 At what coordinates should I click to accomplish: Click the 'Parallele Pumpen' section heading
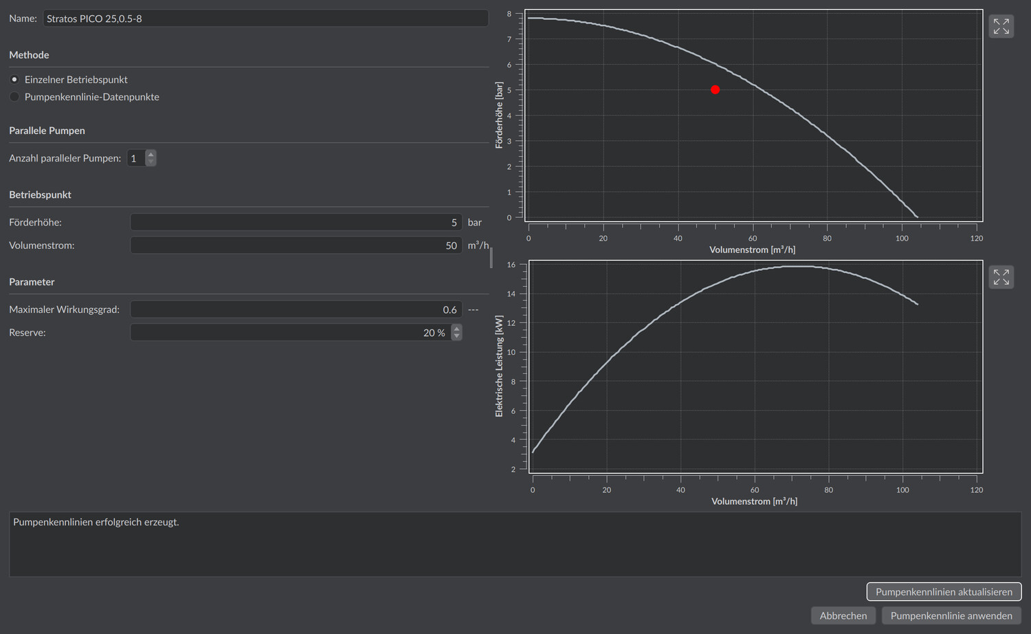(x=47, y=131)
